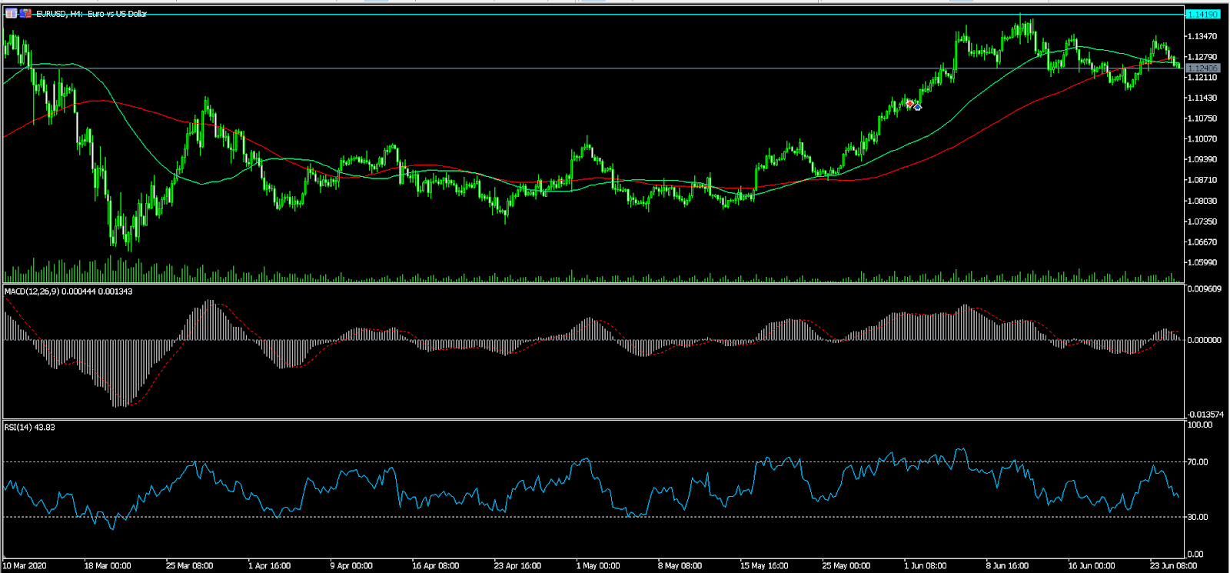1230x573 pixels.
Task: Click the 10 Mar 2020 date label
Action: pyautogui.click(x=25, y=566)
